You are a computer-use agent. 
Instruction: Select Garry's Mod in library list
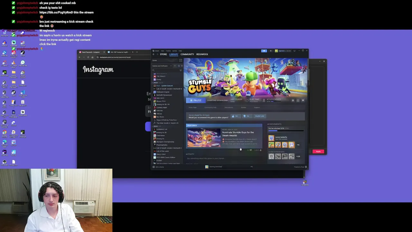(161, 154)
